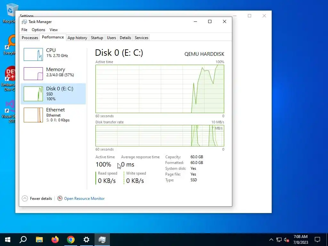Select the CPU performance graph thumbnail
This screenshot has width=328, height=246.
[x=33, y=54]
